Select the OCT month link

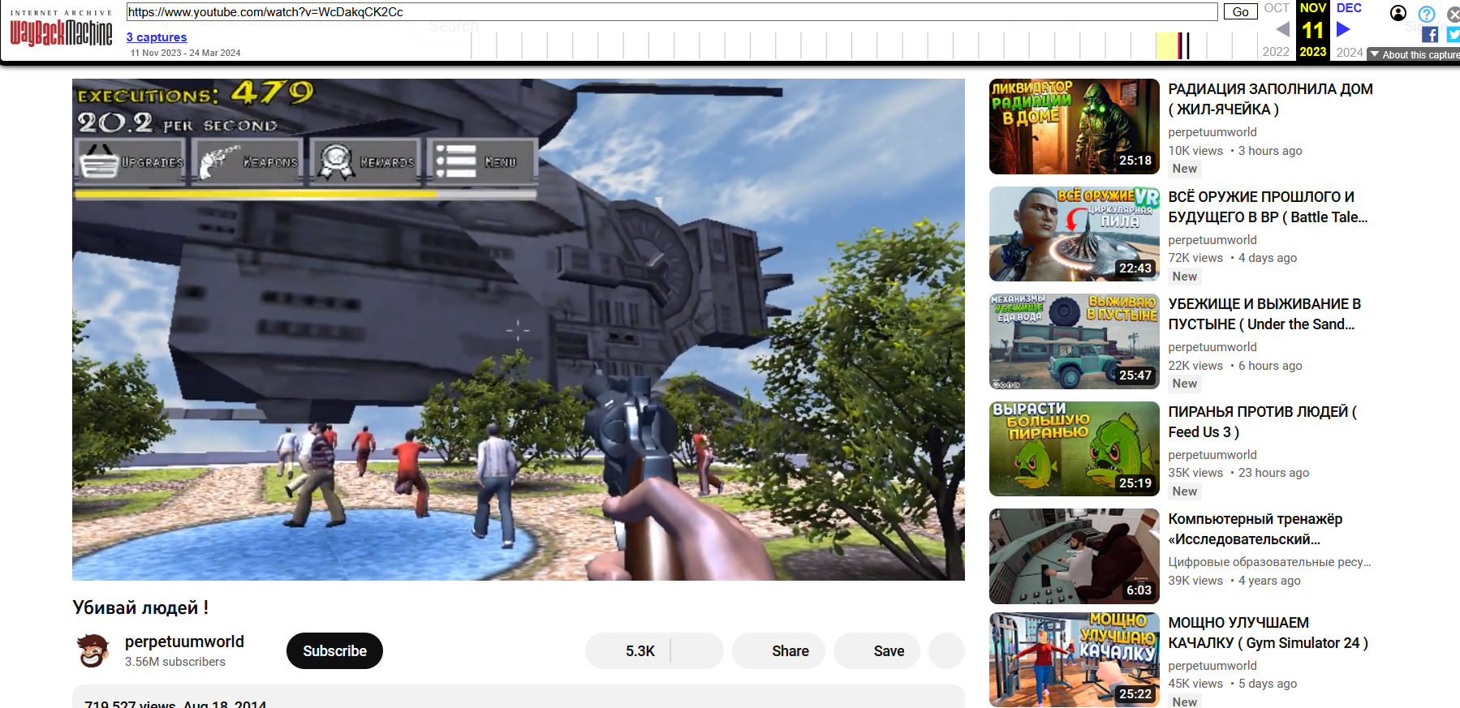[1277, 8]
